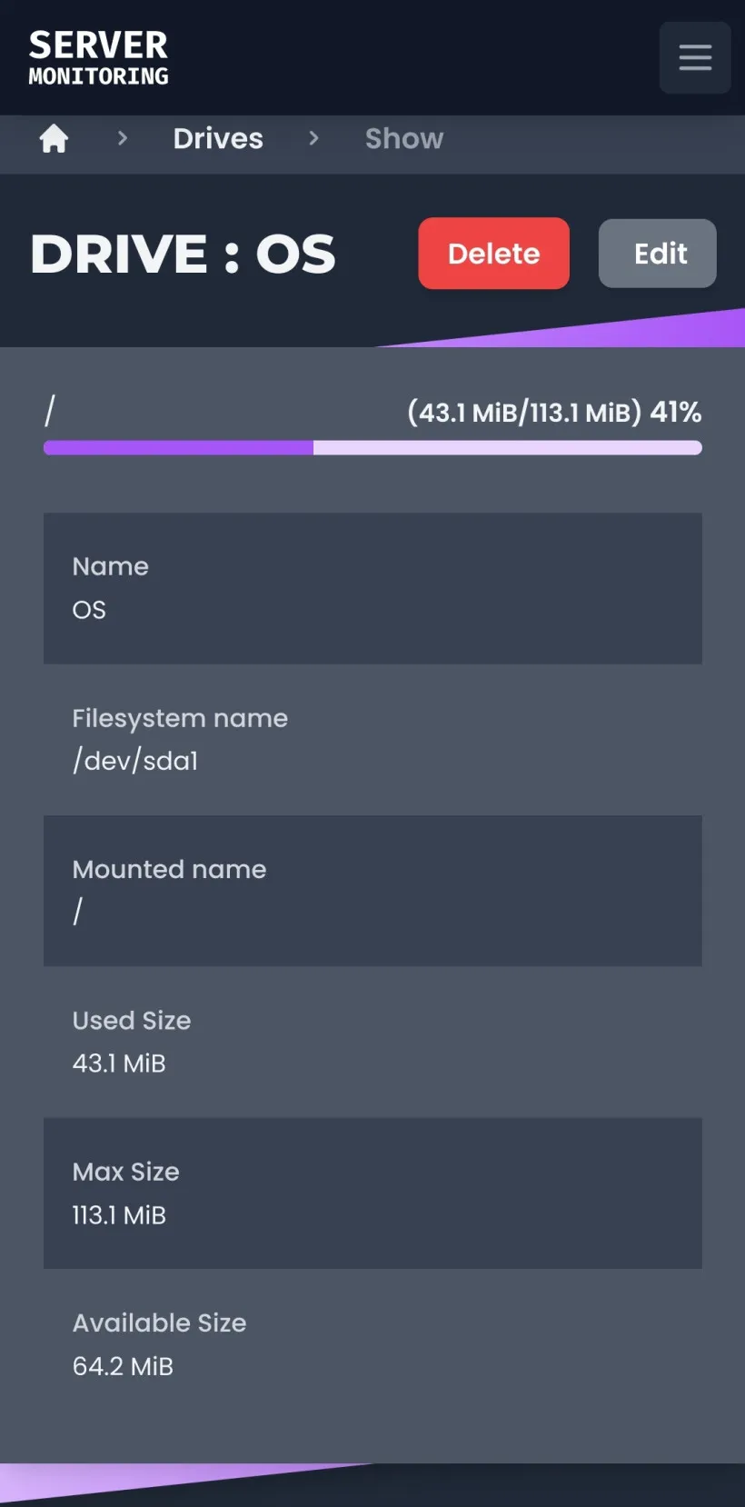This screenshot has height=1507, width=745.
Task: Delete the OS drive
Action: click(x=493, y=254)
